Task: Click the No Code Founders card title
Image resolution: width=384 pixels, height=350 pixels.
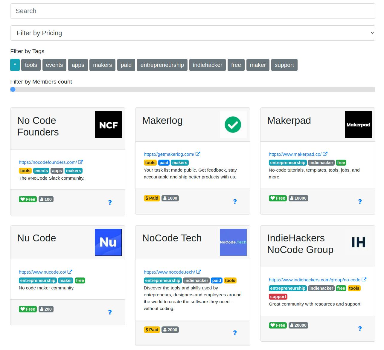Action: 38,126
